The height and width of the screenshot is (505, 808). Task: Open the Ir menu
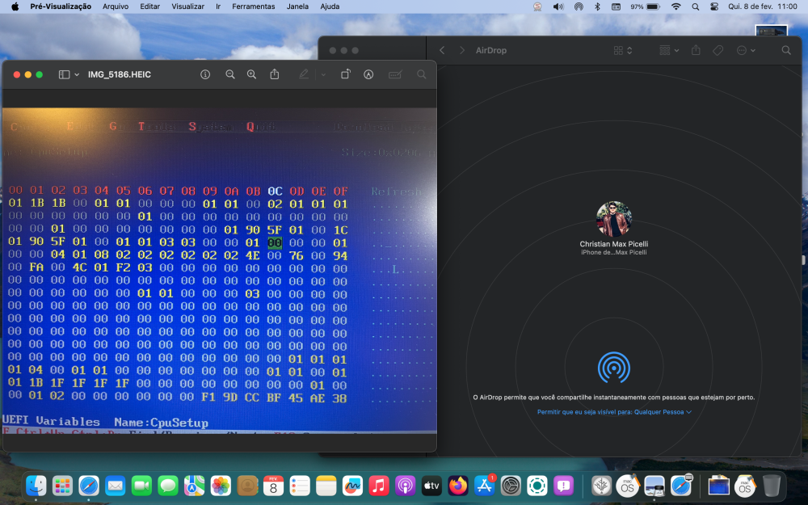tap(218, 6)
